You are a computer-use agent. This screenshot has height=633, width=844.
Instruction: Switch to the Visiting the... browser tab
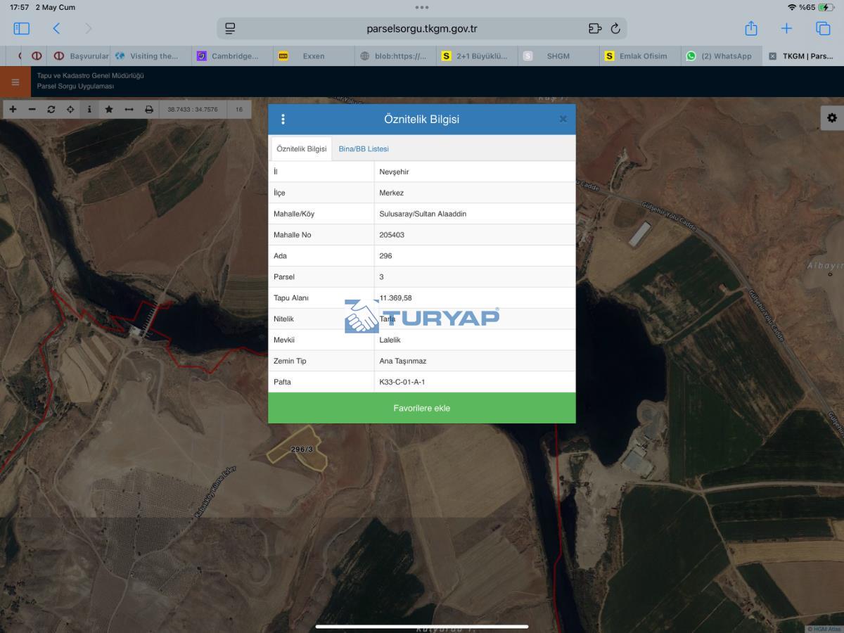(151, 56)
